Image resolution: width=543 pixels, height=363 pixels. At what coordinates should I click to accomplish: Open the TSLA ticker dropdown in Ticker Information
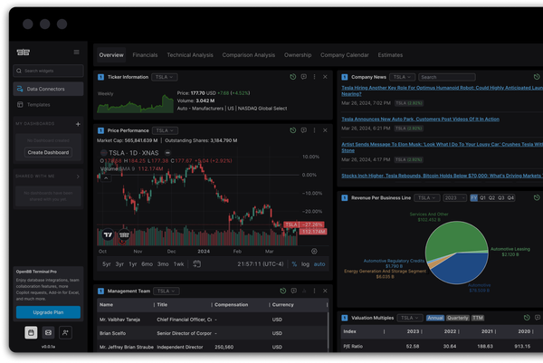[x=165, y=77]
